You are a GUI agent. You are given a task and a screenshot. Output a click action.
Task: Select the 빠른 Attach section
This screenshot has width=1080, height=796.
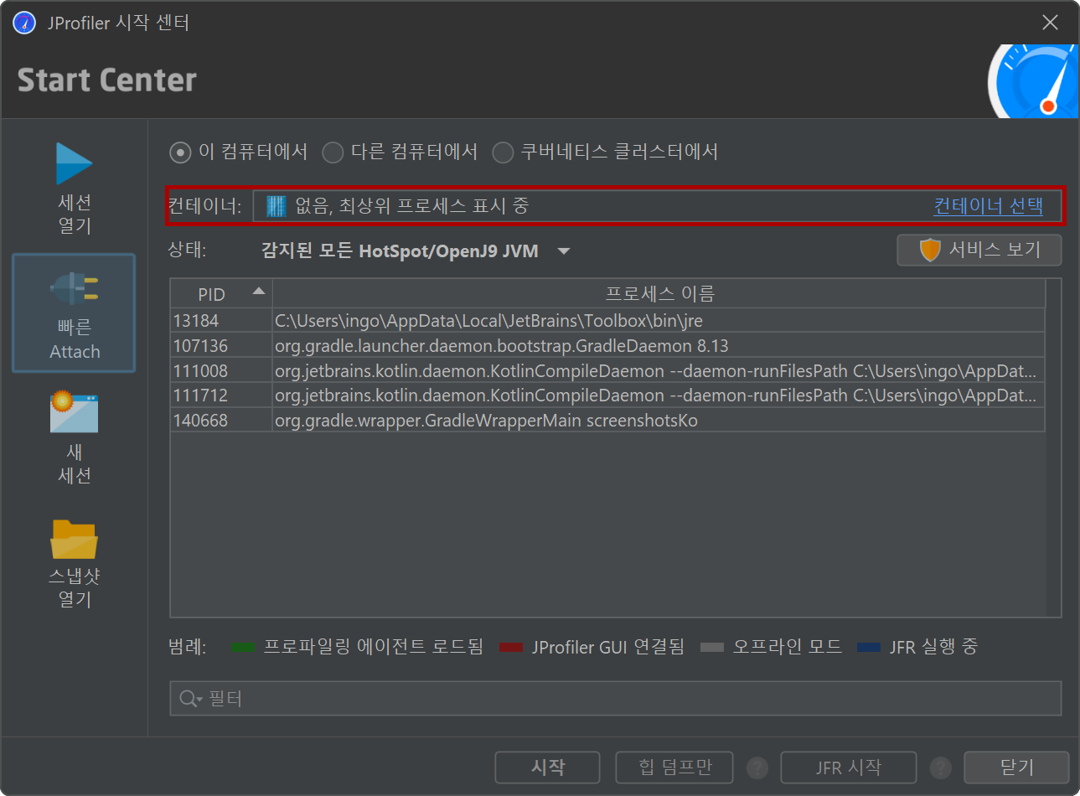point(74,313)
